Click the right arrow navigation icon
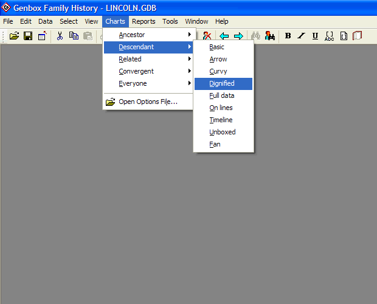Screen dimensions: 377x304 pyautogui.click(x=238, y=36)
